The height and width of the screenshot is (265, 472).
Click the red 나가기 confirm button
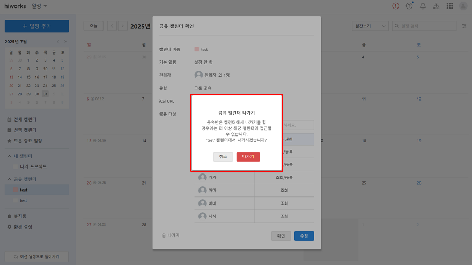point(248,157)
